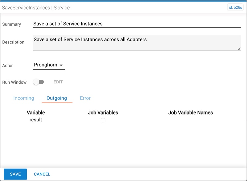
Task: Switch to the Incoming tab
Action: click(x=24, y=98)
